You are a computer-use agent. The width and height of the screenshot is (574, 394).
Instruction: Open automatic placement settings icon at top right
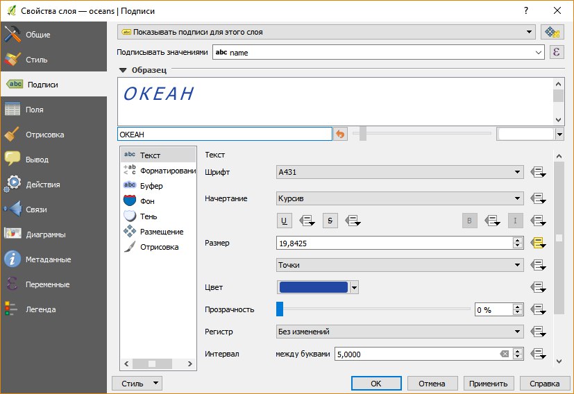[x=552, y=32]
